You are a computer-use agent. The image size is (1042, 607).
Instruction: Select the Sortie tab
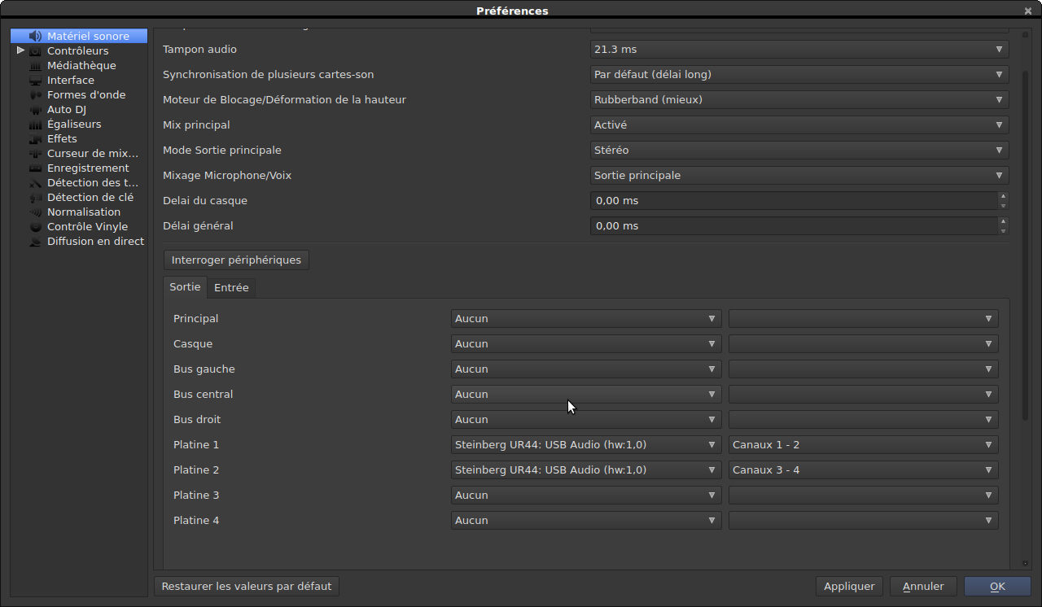[185, 287]
